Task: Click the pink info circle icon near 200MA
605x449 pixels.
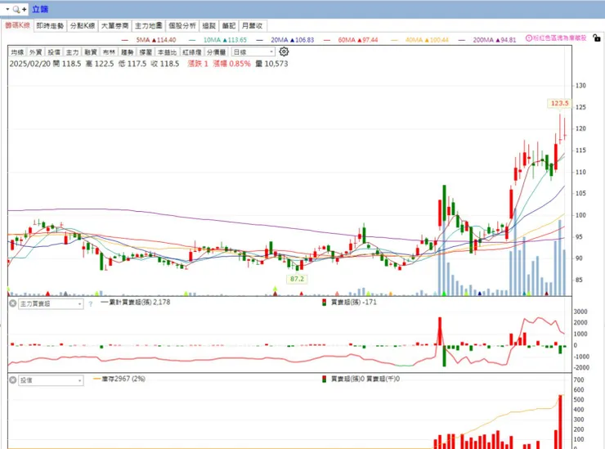Action: (529, 38)
